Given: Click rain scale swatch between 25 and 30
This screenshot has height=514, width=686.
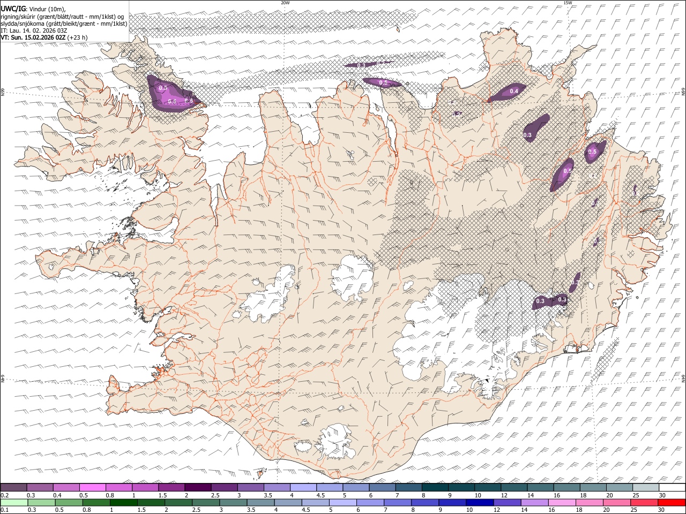Looking at the screenshot, I should coord(644,502).
